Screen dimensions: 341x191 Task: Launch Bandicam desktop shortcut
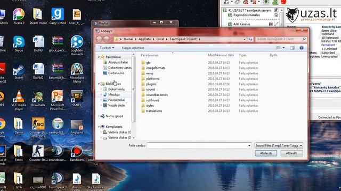point(77,153)
